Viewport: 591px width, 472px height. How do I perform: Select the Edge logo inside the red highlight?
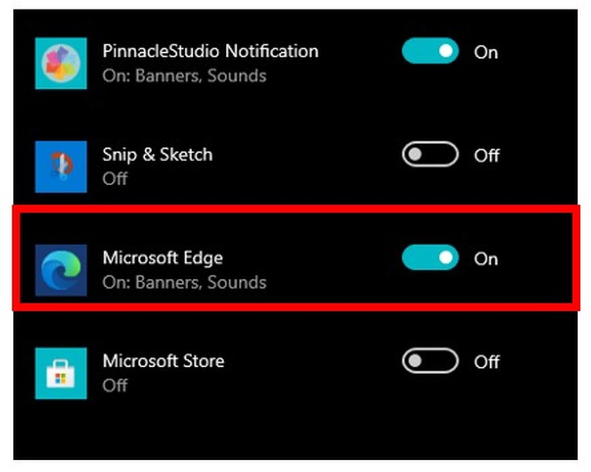pos(60,270)
